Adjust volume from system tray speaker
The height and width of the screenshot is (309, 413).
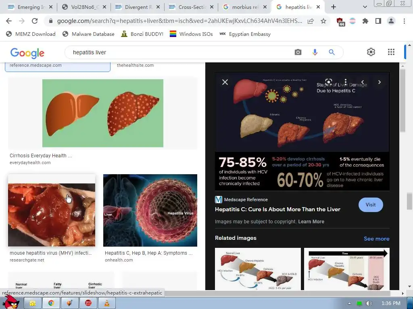pos(369,303)
